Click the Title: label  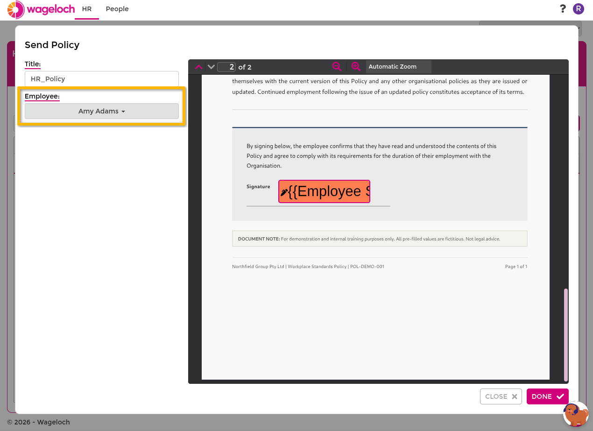[x=33, y=64]
